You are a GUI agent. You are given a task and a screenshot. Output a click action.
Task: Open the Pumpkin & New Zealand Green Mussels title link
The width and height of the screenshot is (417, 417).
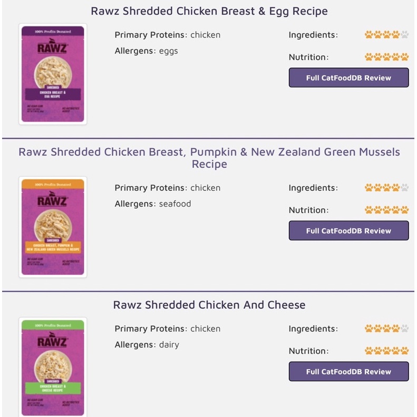(209, 158)
